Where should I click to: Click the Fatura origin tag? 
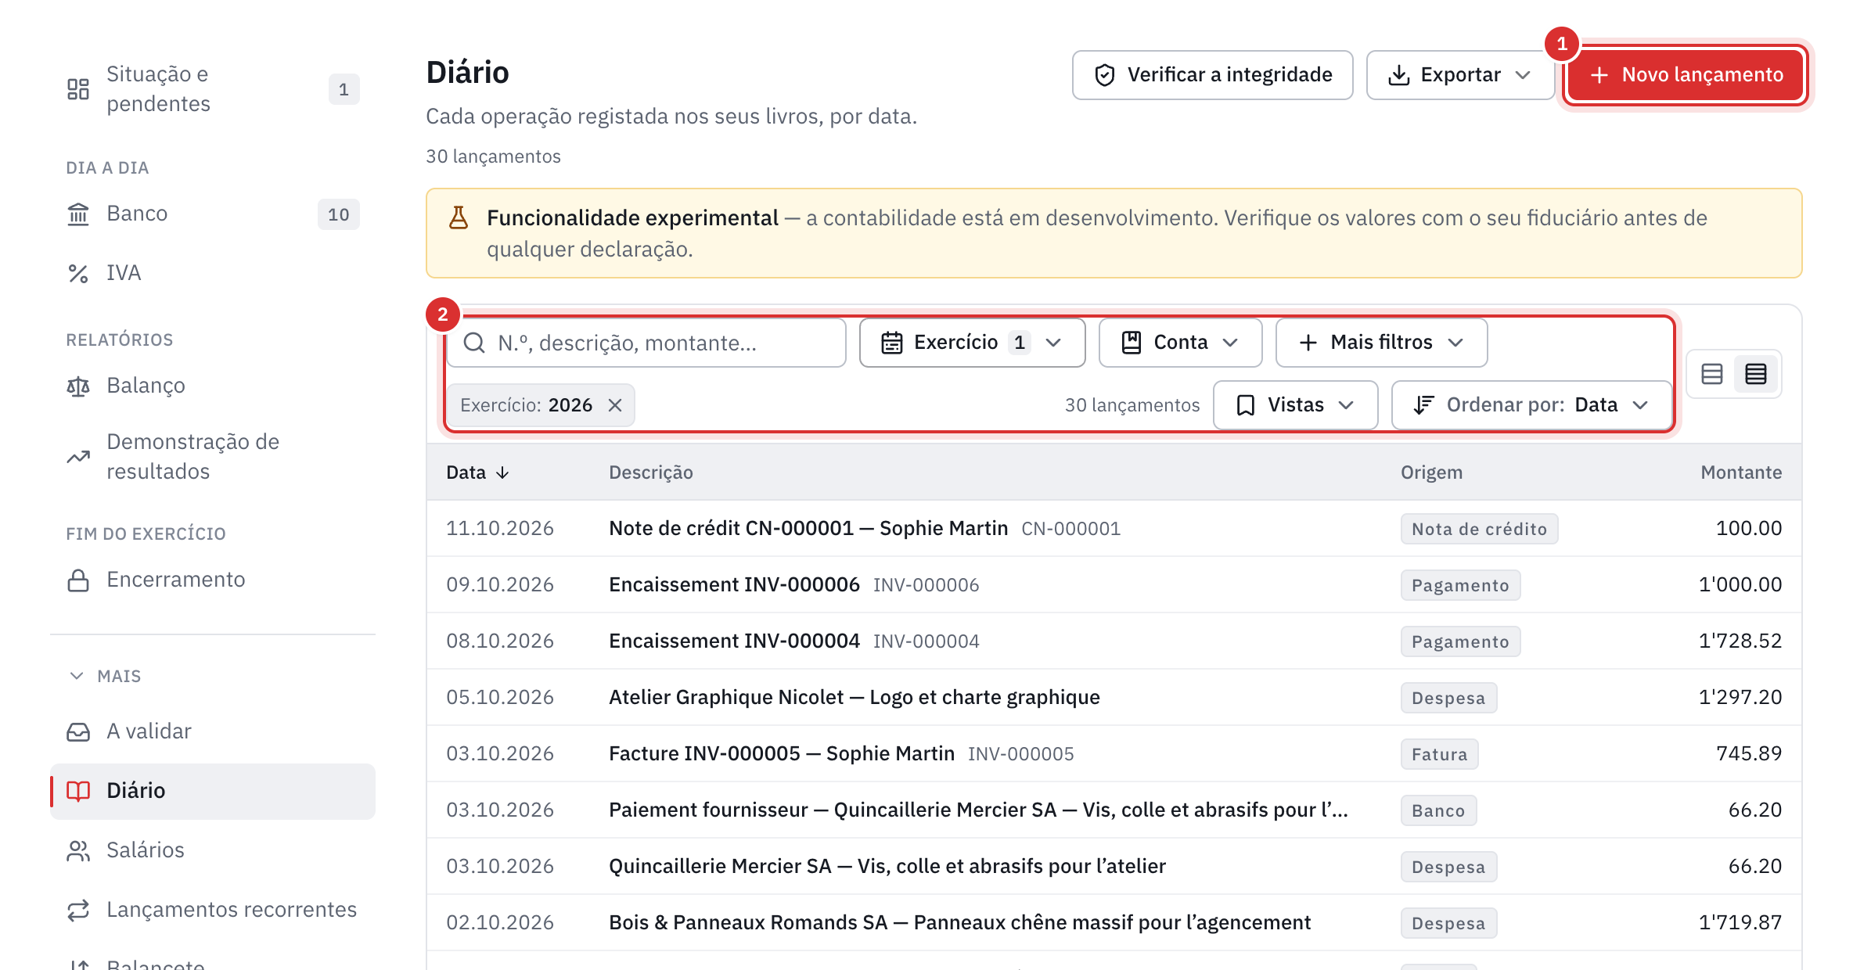click(x=1439, y=754)
